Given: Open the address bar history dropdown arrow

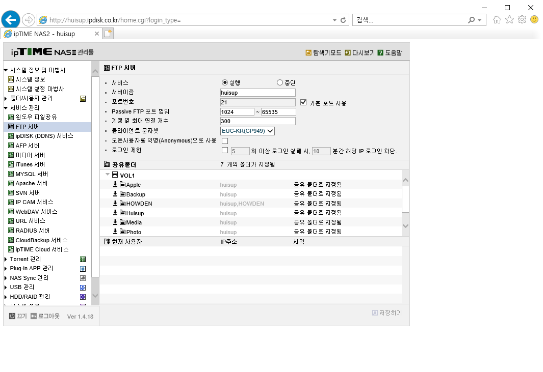Looking at the screenshot, I should 334,20.
